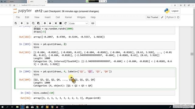Open the Insert menu
The height and width of the screenshot is (109, 195).
tap(48, 17)
